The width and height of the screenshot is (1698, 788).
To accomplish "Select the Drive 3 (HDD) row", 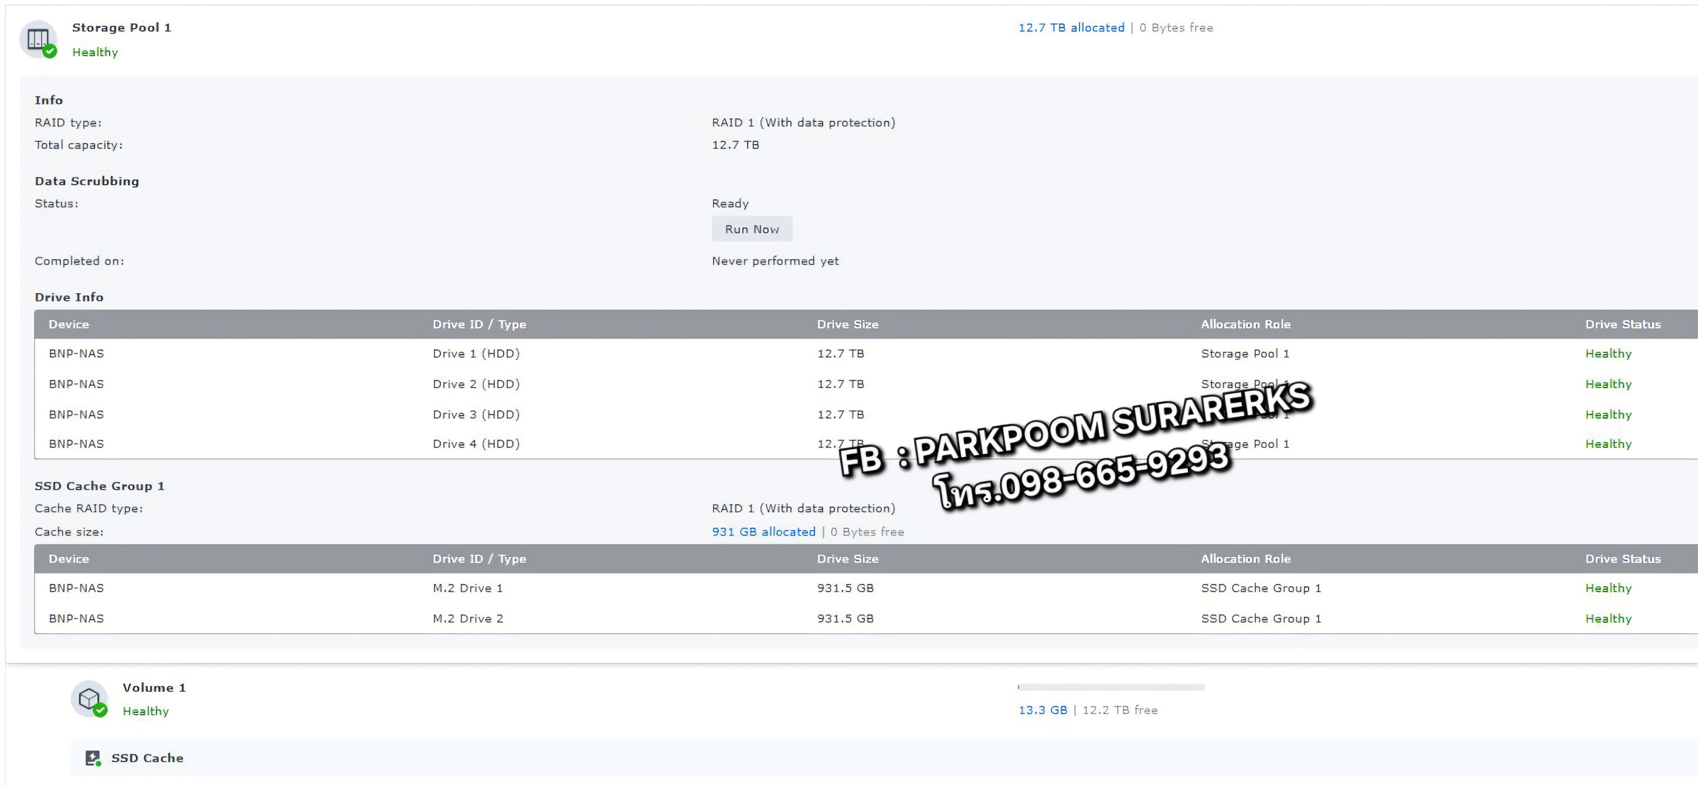I will [476, 415].
